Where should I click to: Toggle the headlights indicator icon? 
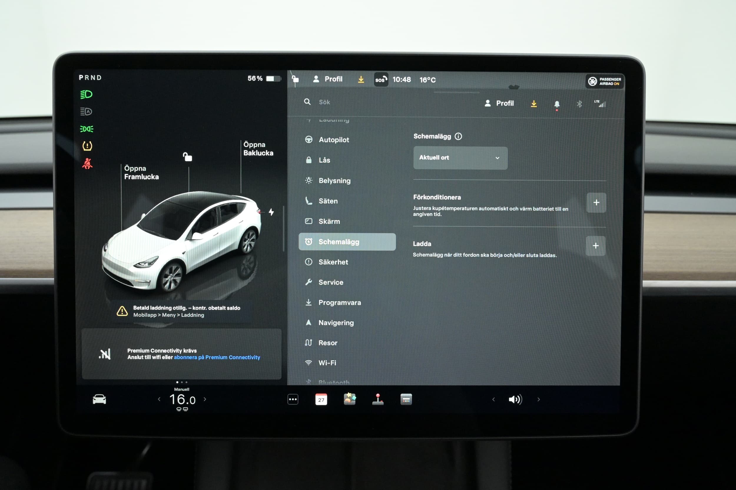87,94
